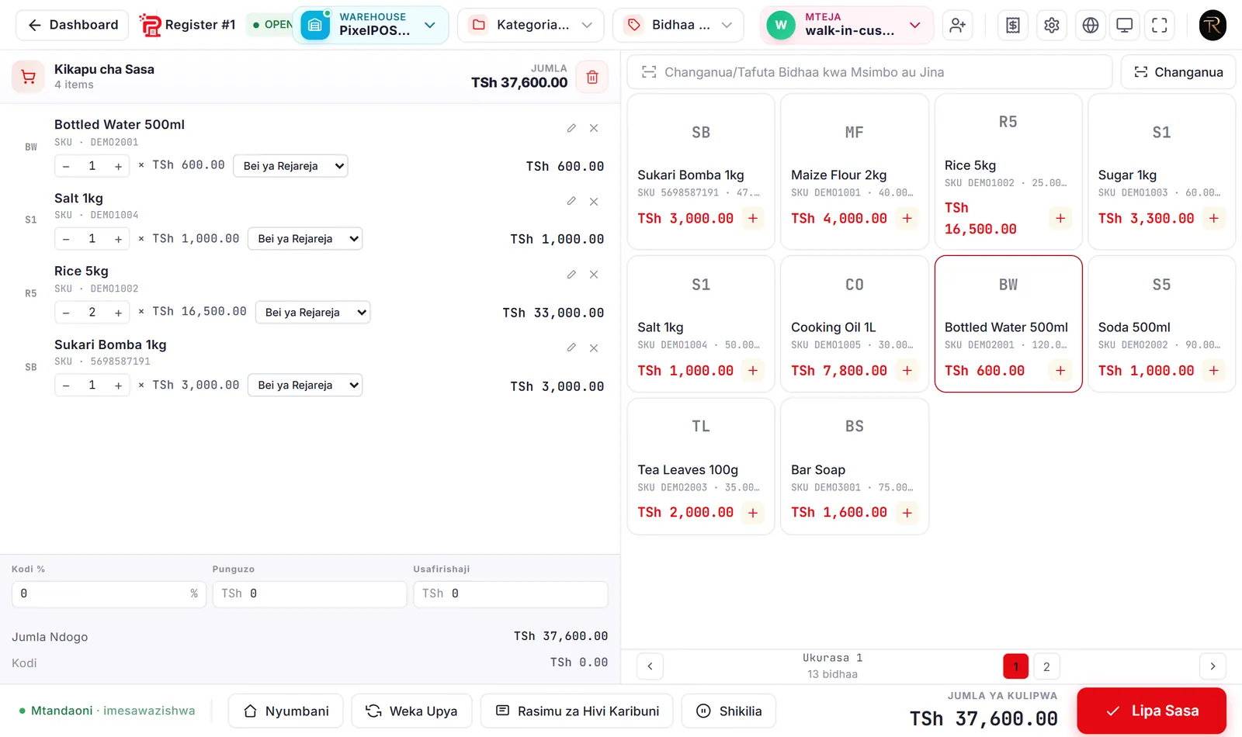Open the add customer icon
The width and height of the screenshot is (1242, 737).
[x=958, y=25]
